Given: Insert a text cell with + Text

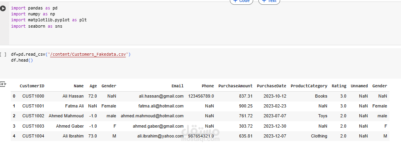Looking at the screenshot, I should pyautogui.click(x=269, y=1).
